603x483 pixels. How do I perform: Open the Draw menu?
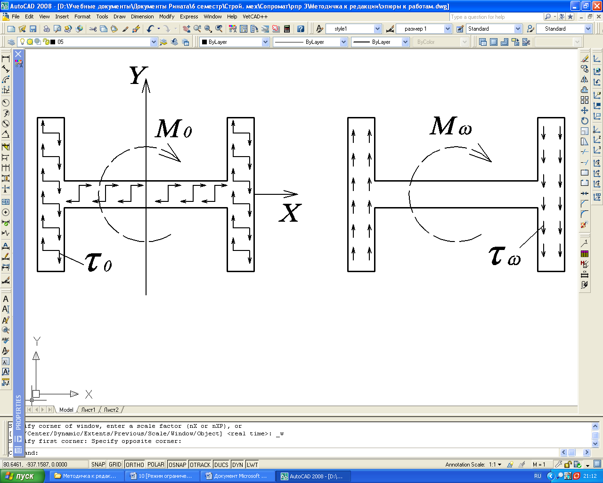click(120, 17)
